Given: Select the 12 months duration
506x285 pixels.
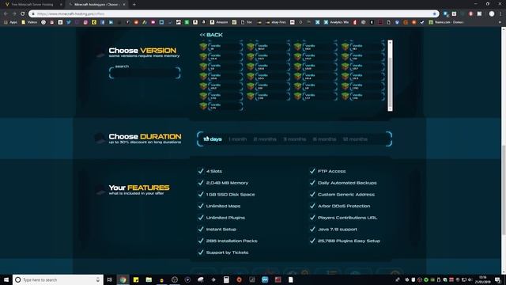Looking at the screenshot, I should pyautogui.click(x=355, y=139).
